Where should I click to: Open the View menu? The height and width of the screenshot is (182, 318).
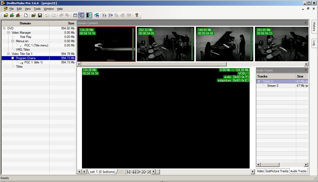(x=28, y=9)
